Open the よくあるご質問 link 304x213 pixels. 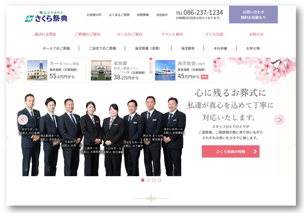[x=119, y=15]
